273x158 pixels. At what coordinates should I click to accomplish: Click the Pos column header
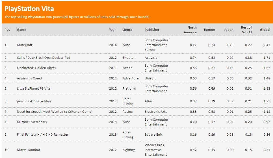(7, 30)
